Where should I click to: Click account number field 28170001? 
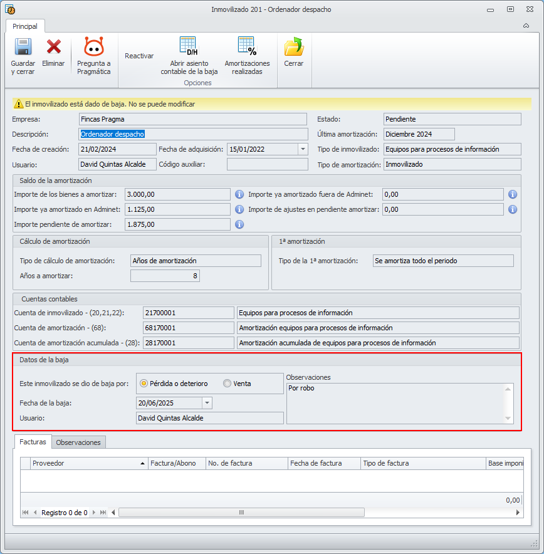(189, 343)
